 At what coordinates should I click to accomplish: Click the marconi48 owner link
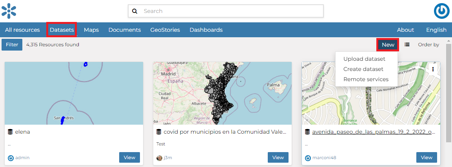(324, 158)
